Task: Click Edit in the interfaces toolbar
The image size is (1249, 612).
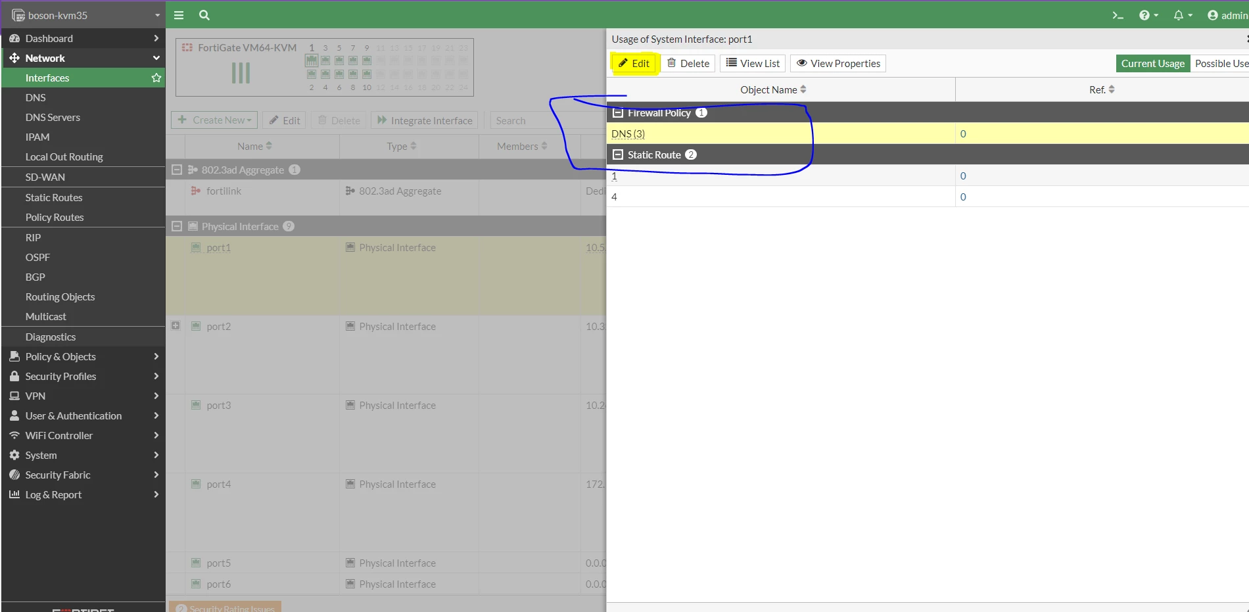Action: click(284, 120)
